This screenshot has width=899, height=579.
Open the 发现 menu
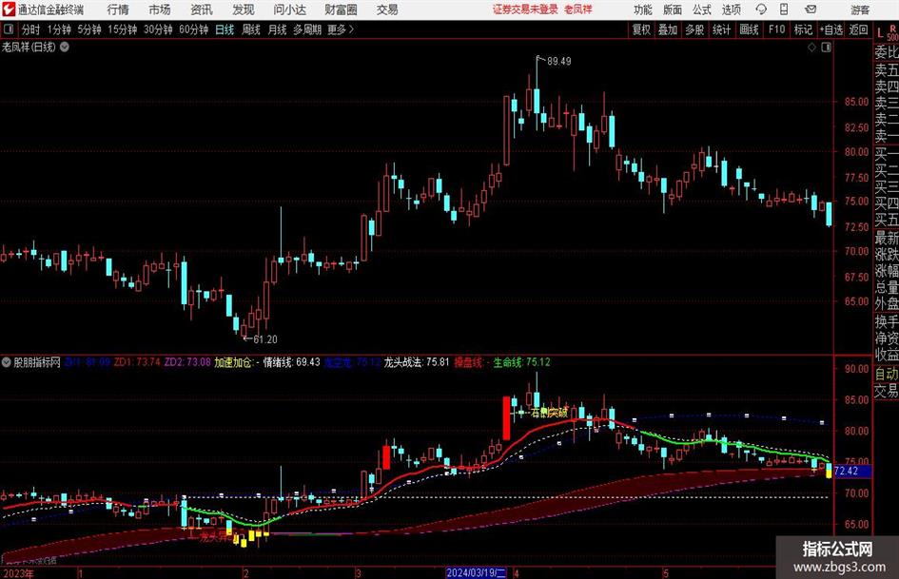[x=244, y=10]
